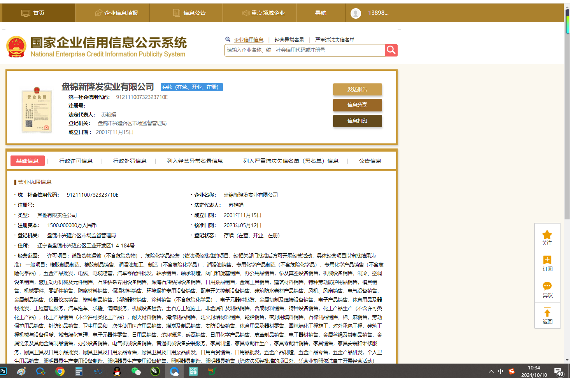Select 严重违法失信名单 search category
This screenshot has height=378, width=570.
tap(335, 40)
